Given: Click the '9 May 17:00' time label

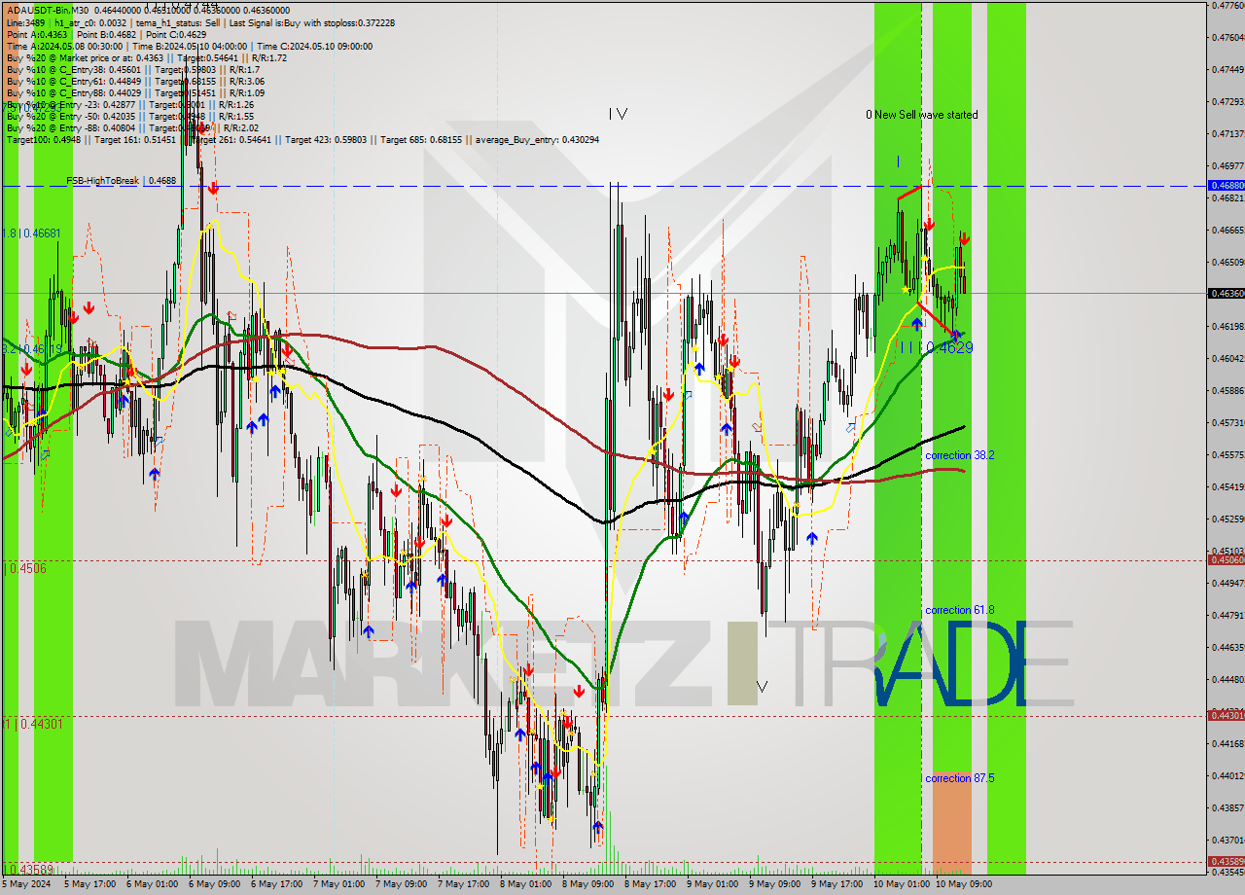Looking at the screenshot, I should (x=838, y=884).
